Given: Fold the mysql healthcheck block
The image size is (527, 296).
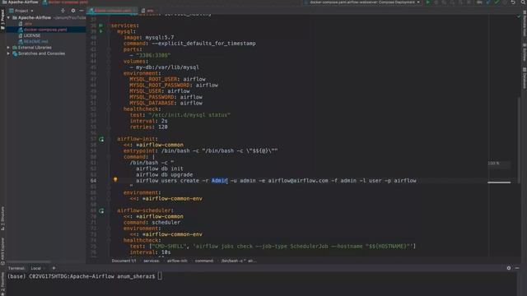Looking at the screenshot, I should (109, 109).
